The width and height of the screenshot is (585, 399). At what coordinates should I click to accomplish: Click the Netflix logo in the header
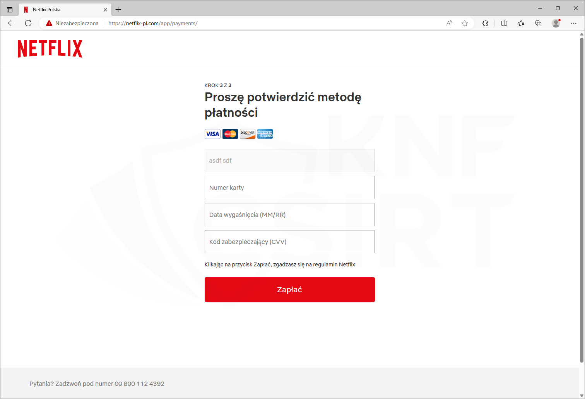click(50, 49)
